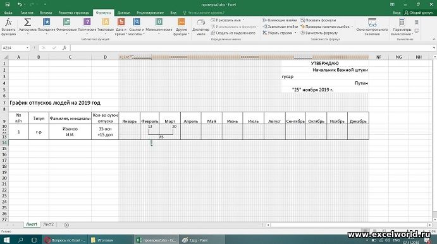Toggle Show Formulas in Formula Auditing

tap(318, 20)
